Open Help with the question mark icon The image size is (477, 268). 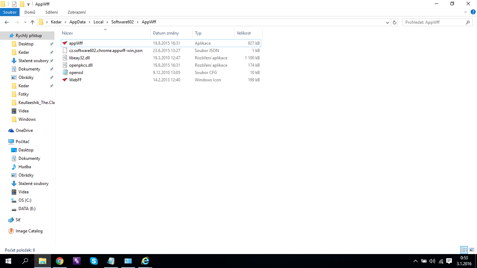(473, 12)
